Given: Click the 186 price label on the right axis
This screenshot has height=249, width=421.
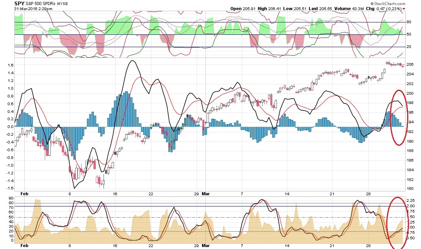Looking at the screenshot, I should point(410,160).
